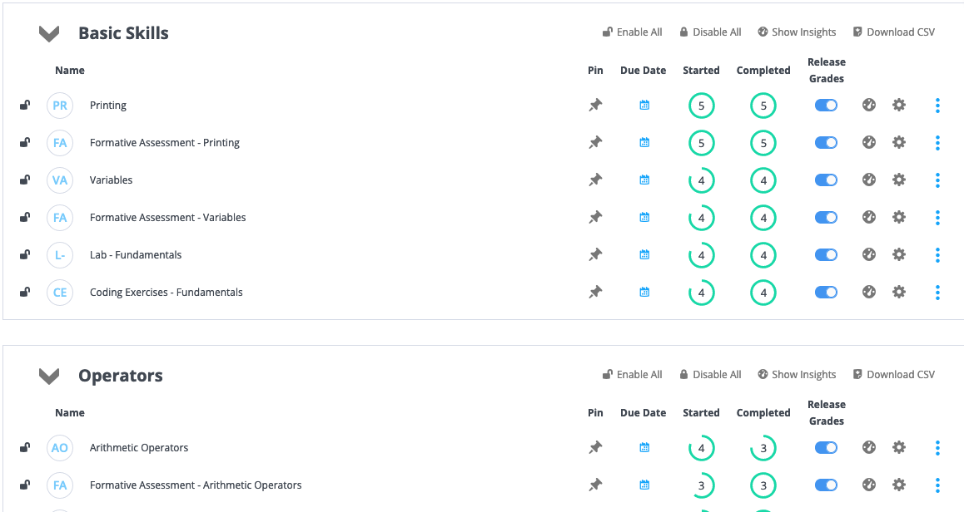Open insights icon for Printing row
The image size is (964, 512).
(x=869, y=105)
